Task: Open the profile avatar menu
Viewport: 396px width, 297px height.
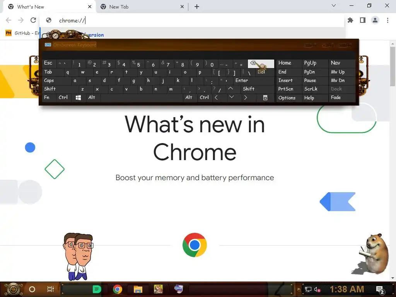Action: click(x=375, y=20)
